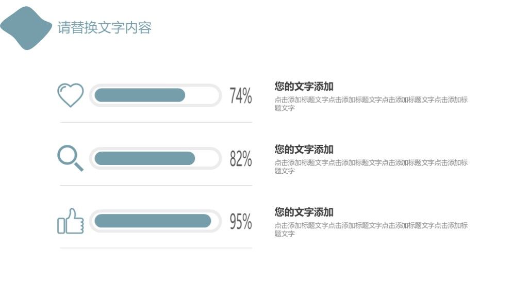Click the blue diamond shape beside title
The image size is (528, 297).
click(26, 28)
